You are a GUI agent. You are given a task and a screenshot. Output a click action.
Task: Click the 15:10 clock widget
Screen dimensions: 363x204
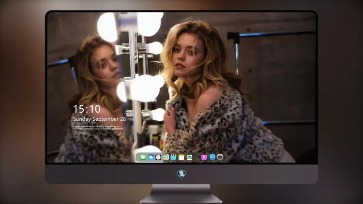[x=87, y=109]
